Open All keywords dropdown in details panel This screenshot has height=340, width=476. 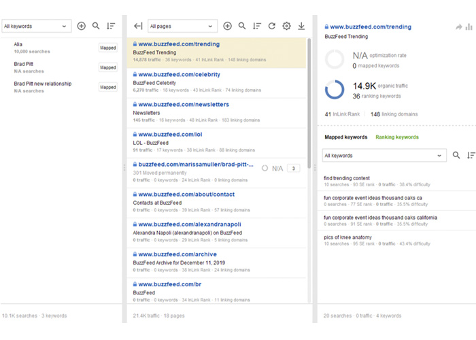(384, 156)
